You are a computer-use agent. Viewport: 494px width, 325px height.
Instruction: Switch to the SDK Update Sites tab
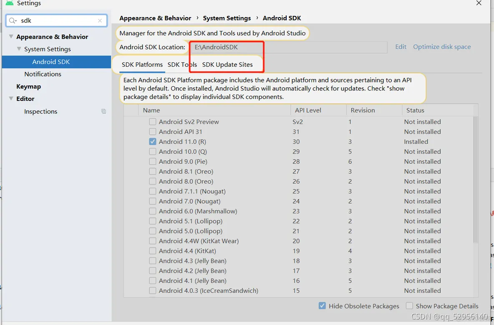[x=227, y=65]
